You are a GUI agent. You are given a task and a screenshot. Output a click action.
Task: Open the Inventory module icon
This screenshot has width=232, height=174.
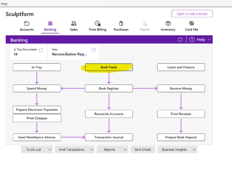(168, 23)
